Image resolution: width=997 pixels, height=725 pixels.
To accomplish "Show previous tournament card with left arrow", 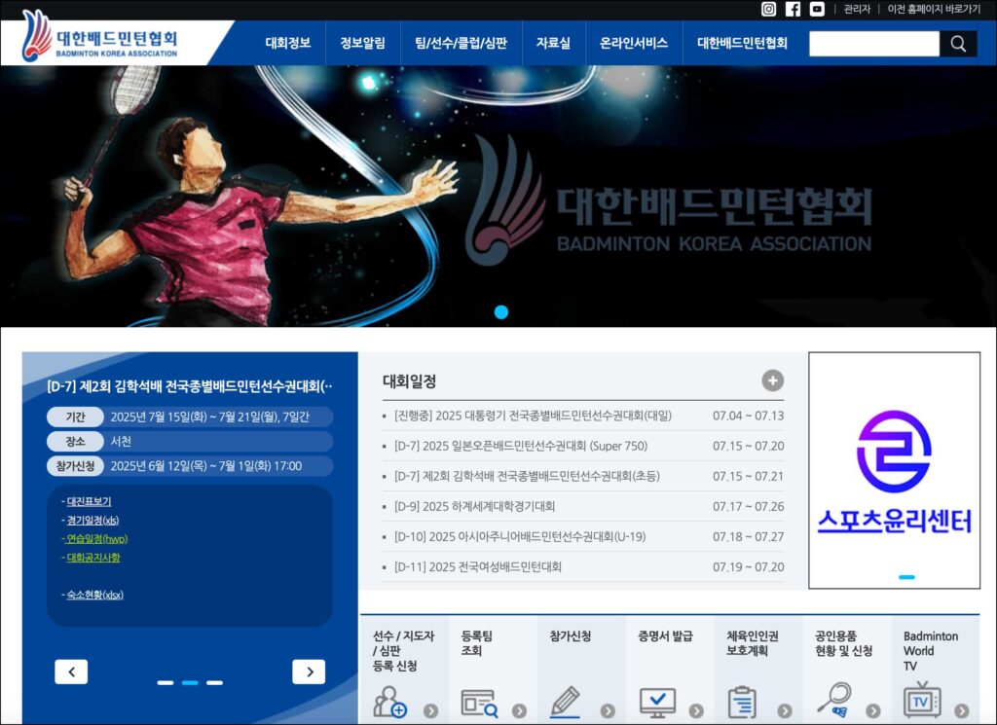I will pyautogui.click(x=71, y=671).
